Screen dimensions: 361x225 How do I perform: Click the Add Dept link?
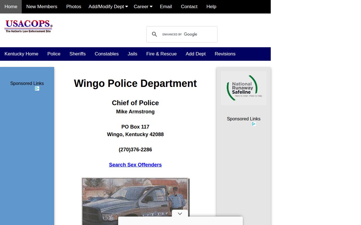click(x=196, y=54)
